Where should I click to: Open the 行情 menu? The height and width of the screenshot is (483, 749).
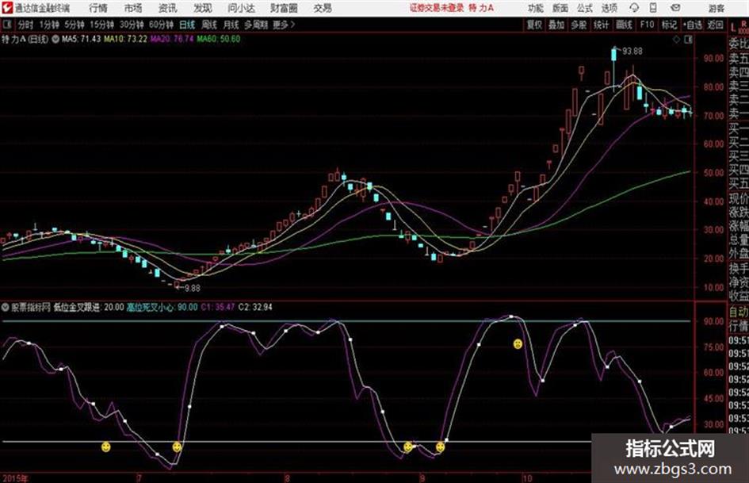(x=98, y=8)
